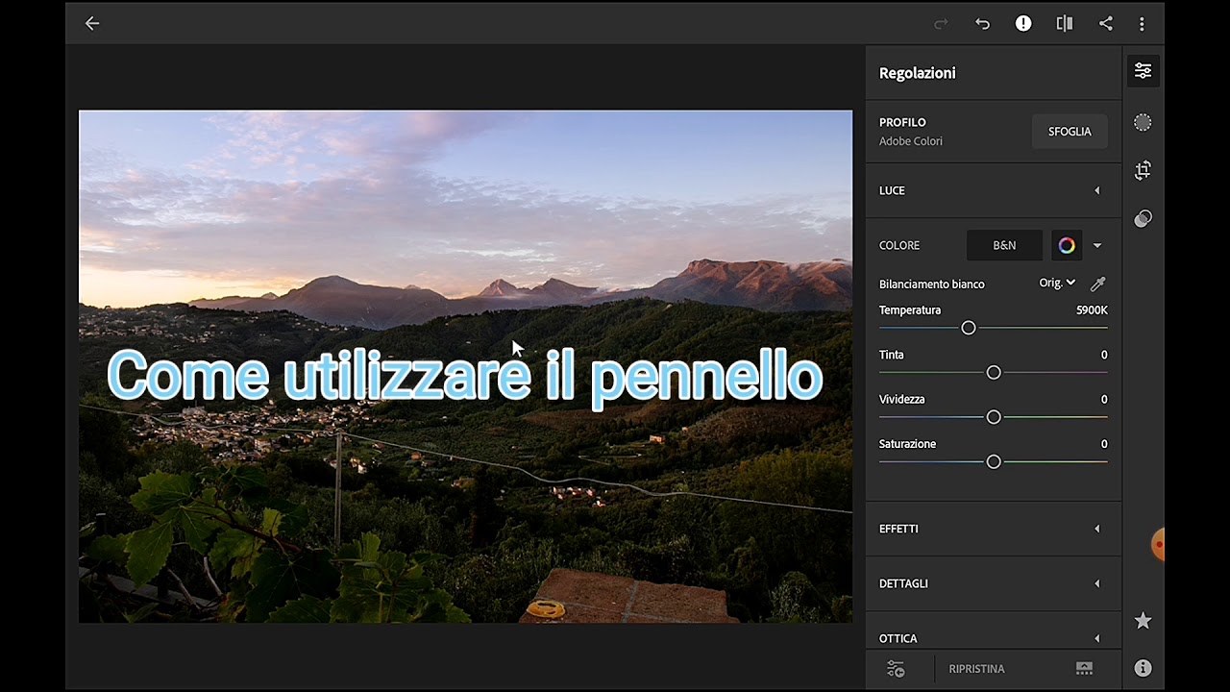This screenshot has height=692, width=1230.
Task: Click the versions icon beside RIPRISTINA
Action: 1084,668
